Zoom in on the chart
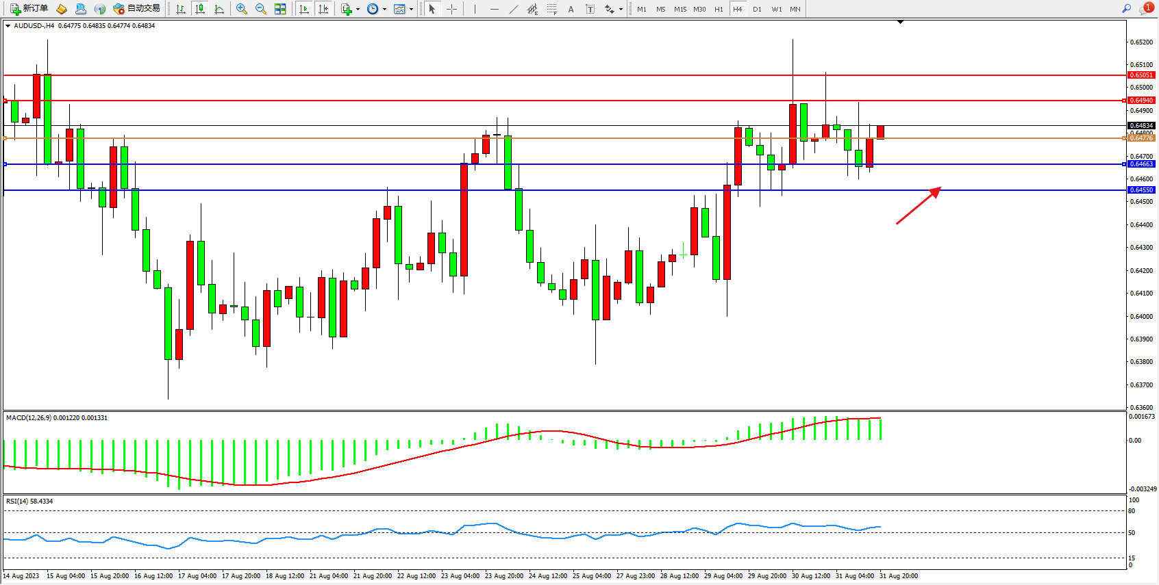The height and width of the screenshot is (585, 1159). [242, 9]
